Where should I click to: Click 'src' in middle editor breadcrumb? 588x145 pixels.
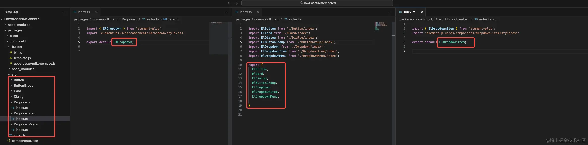[277, 19]
